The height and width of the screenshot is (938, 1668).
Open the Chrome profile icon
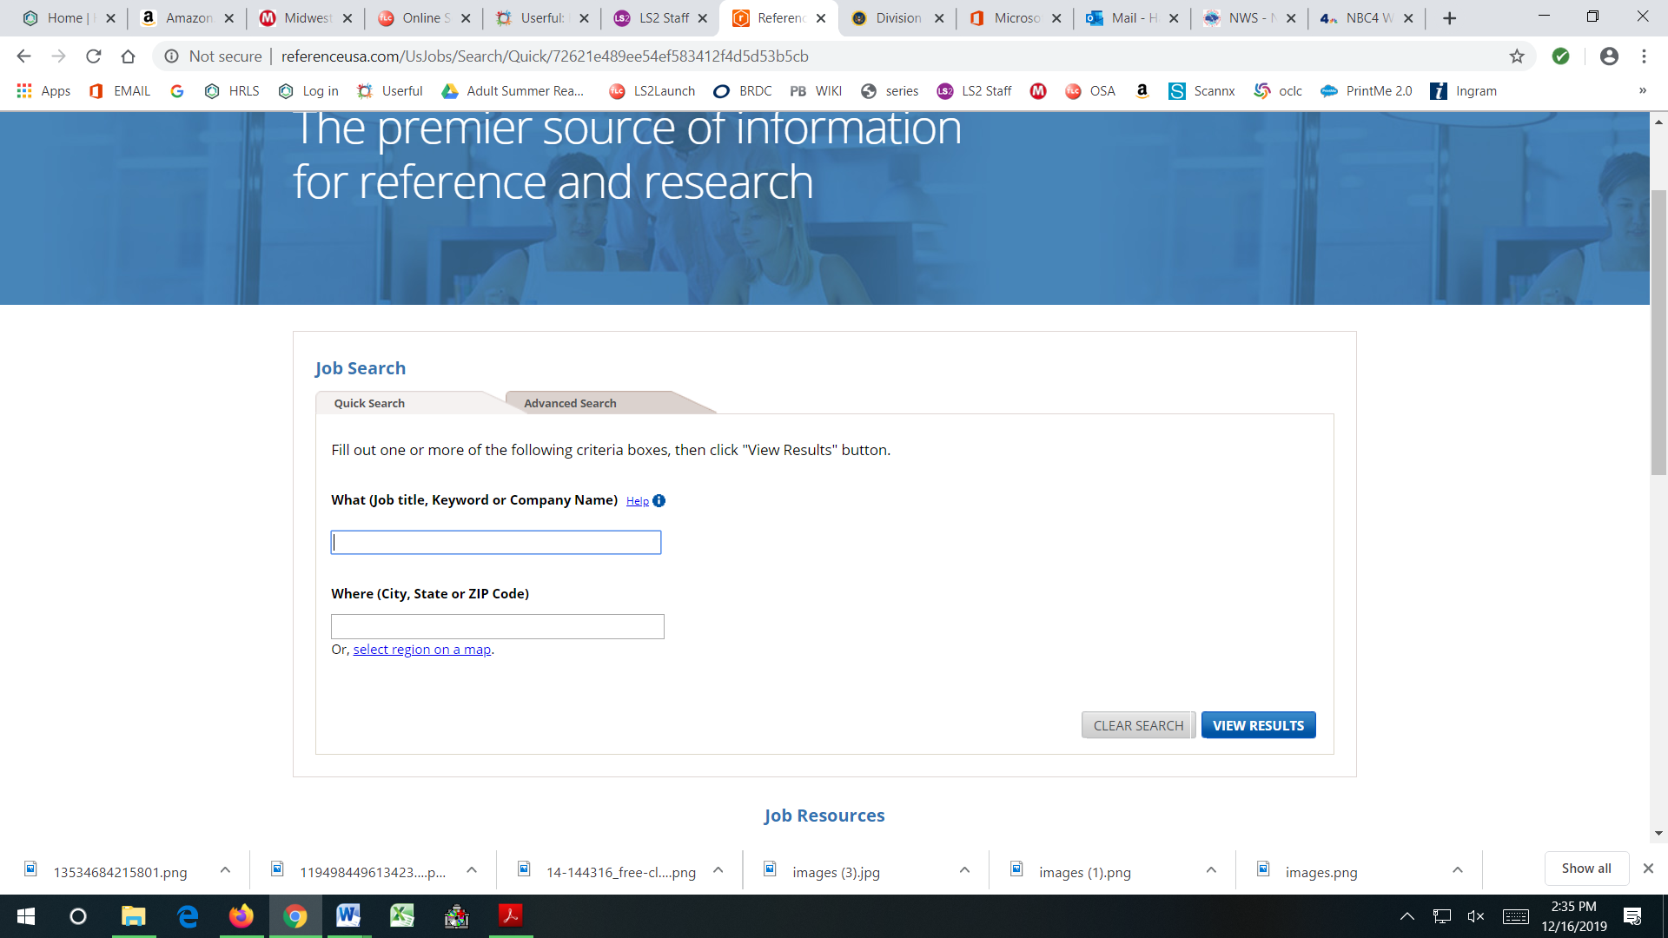pyautogui.click(x=1609, y=56)
